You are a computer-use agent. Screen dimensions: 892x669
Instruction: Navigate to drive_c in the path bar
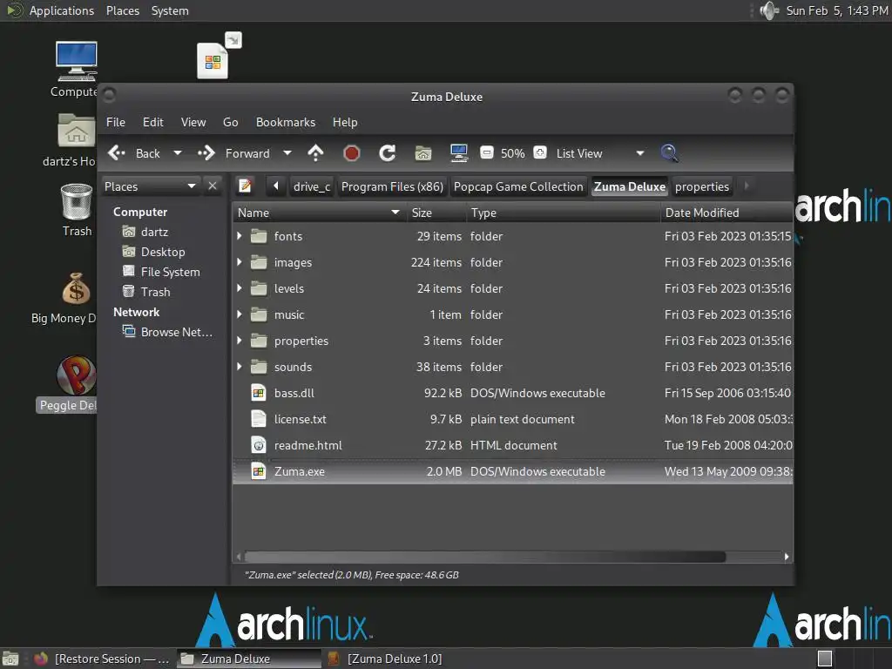[x=311, y=186]
